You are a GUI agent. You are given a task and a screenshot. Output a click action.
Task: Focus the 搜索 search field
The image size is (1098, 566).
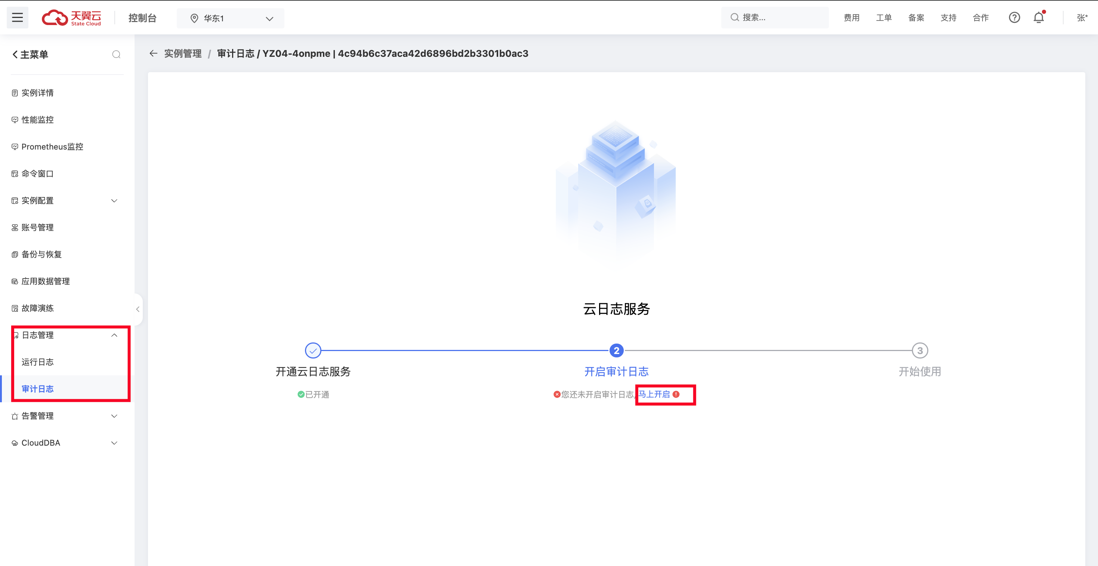[775, 18]
